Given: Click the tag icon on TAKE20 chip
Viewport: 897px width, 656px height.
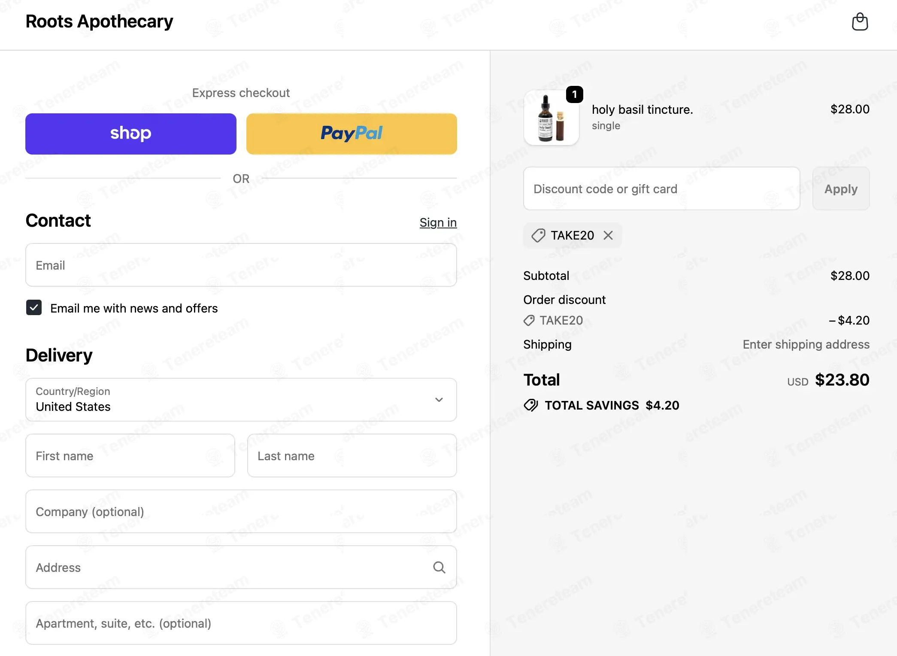Looking at the screenshot, I should [538, 235].
